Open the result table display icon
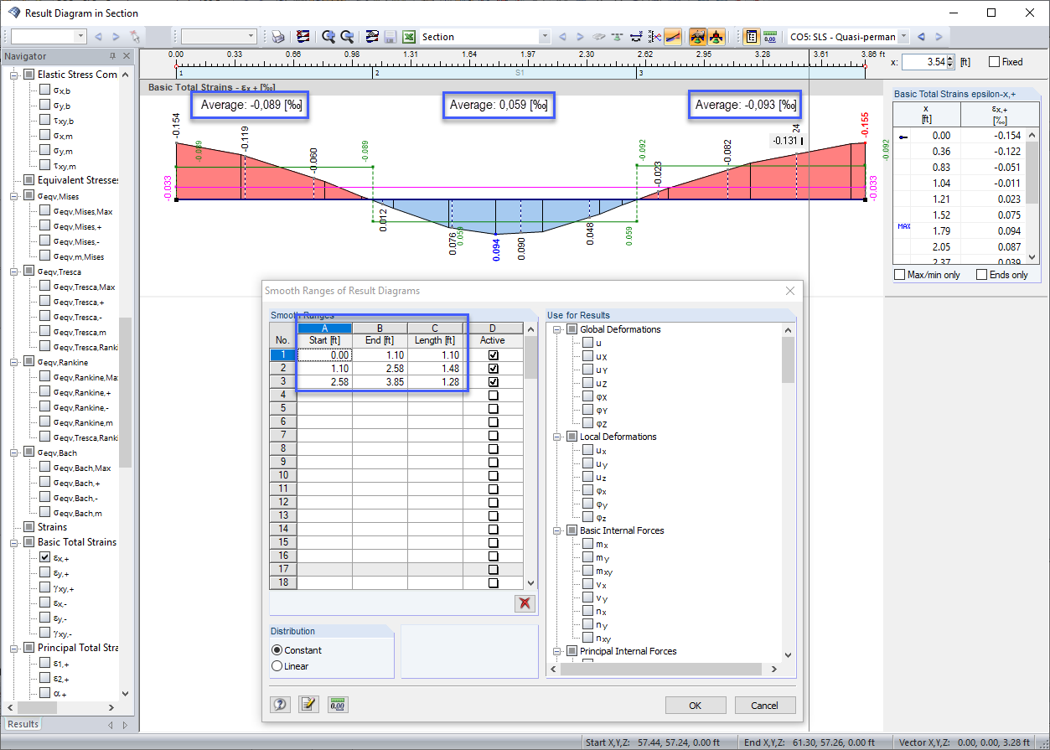 pos(752,37)
